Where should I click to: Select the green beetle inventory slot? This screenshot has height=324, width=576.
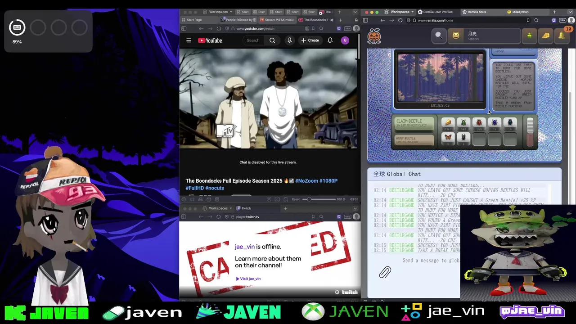click(463, 124)
